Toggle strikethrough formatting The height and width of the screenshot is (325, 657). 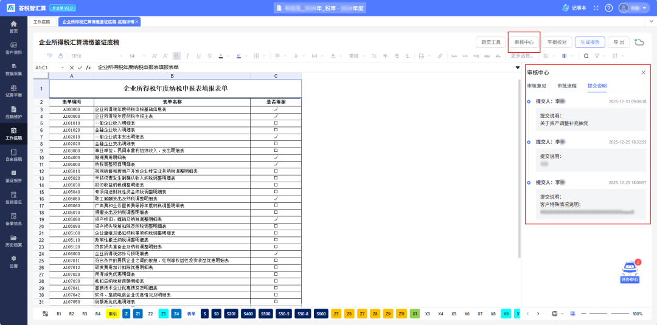(209, 56)
